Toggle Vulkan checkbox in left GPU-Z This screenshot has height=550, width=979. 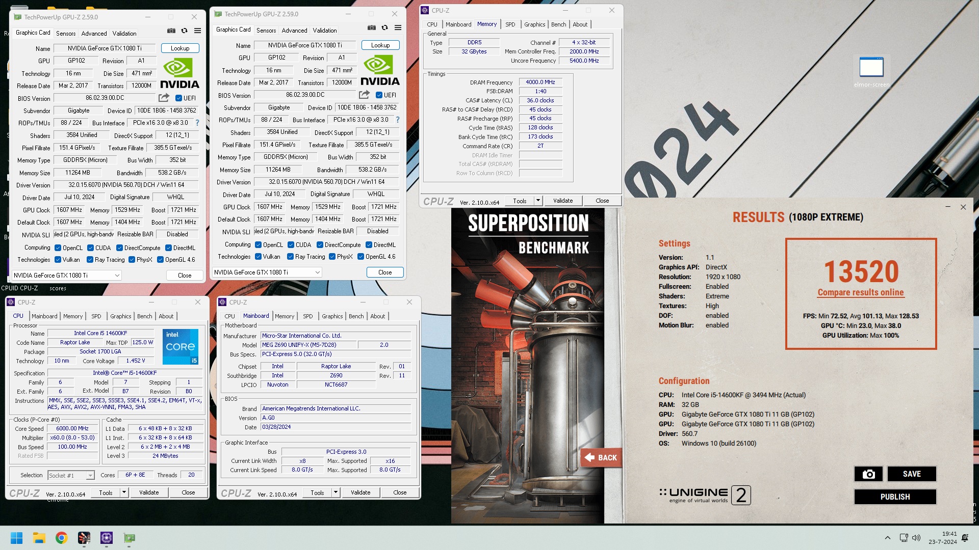tap(58, 260)
